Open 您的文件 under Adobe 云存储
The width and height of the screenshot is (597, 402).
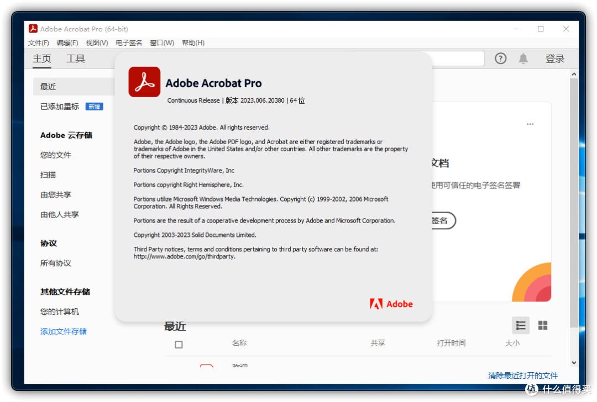[56, 155]
